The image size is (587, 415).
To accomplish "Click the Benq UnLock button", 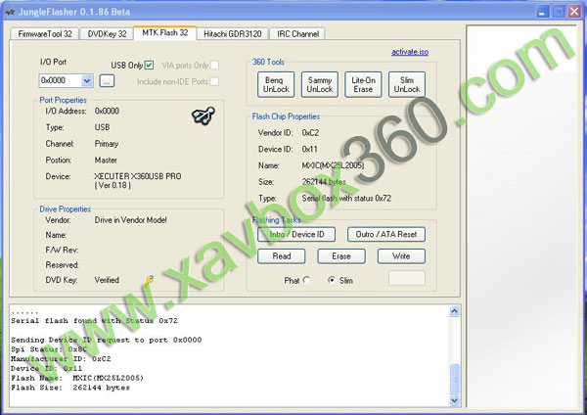I will [276, 84].
